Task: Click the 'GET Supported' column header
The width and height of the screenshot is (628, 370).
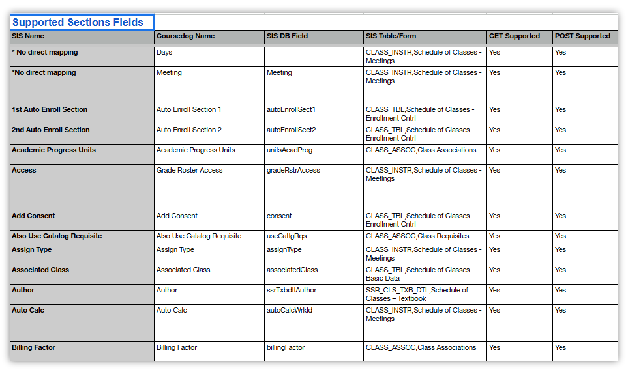Action: click(x=520, y=36)
